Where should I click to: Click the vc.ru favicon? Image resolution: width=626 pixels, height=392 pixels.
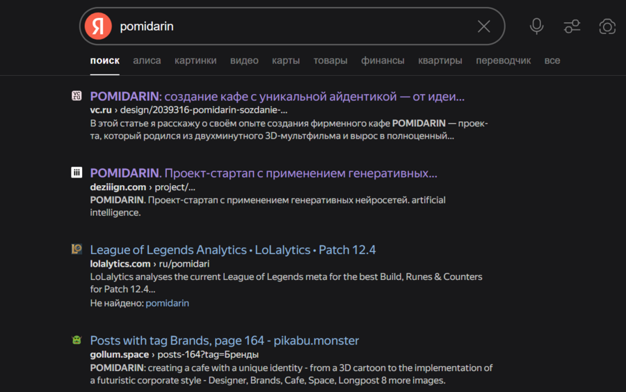[x=77, y=96]
